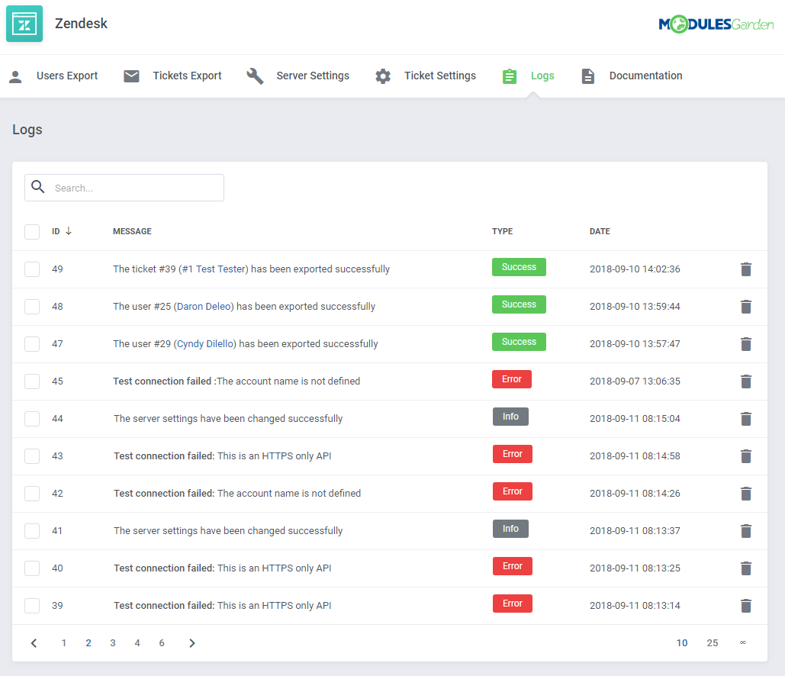Open the ModulesGarden logo link
The height and width of the screenshot is (676, 785).
(716, 24)
